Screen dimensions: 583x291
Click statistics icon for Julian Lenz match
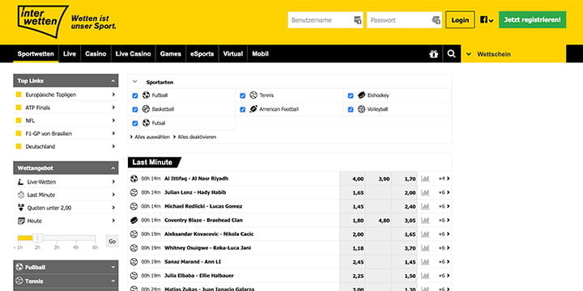425,192
